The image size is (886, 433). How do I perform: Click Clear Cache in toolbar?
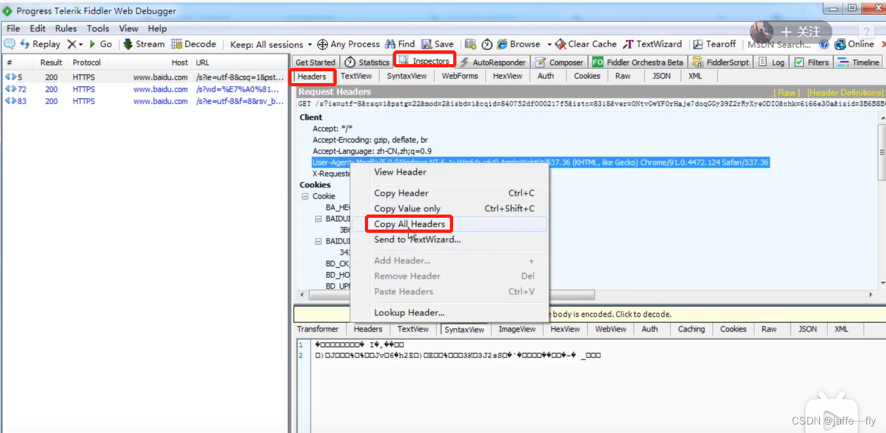(586, 44)
